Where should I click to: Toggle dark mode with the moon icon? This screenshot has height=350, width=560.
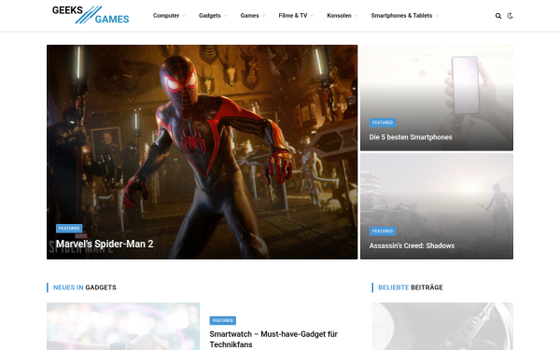click(510, 16)
